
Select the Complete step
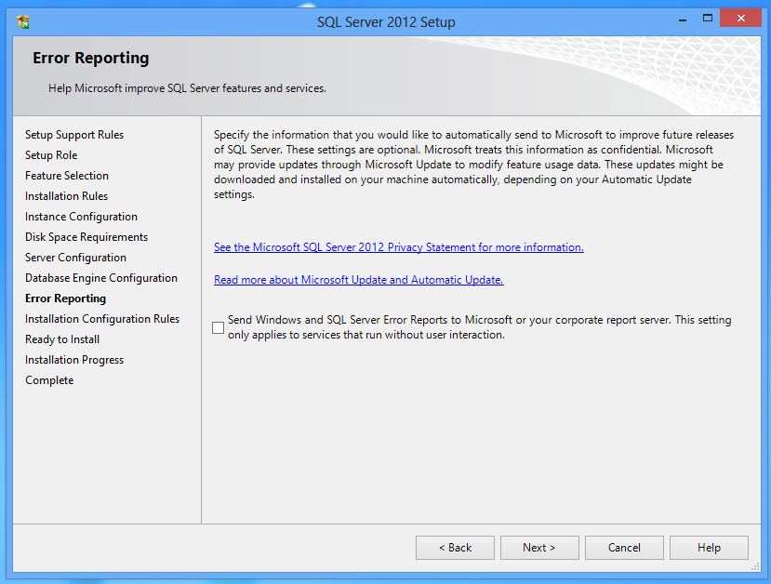pos(49,380)
